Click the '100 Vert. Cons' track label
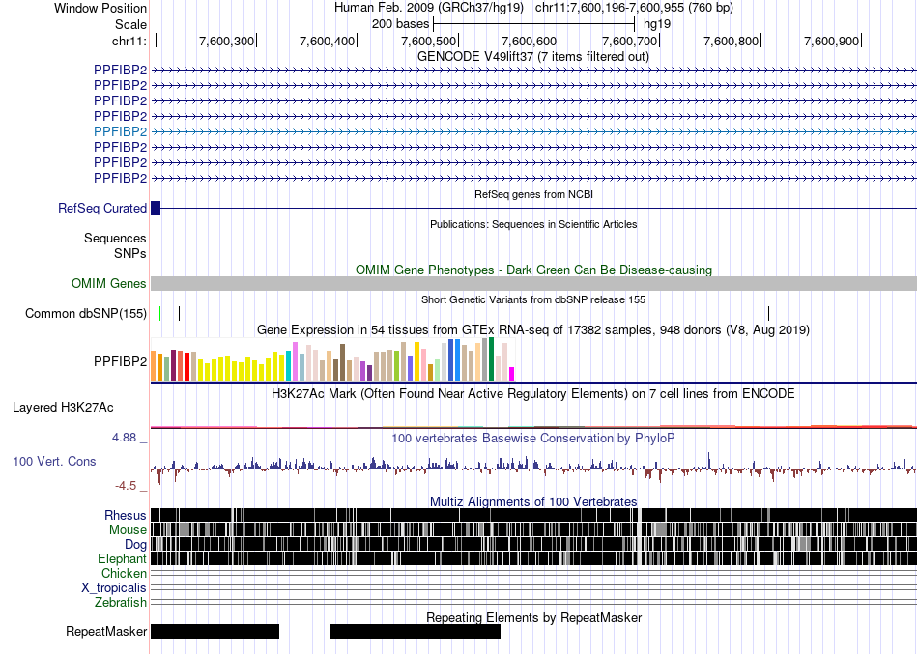Screen dimensions: 918x654 54,462
